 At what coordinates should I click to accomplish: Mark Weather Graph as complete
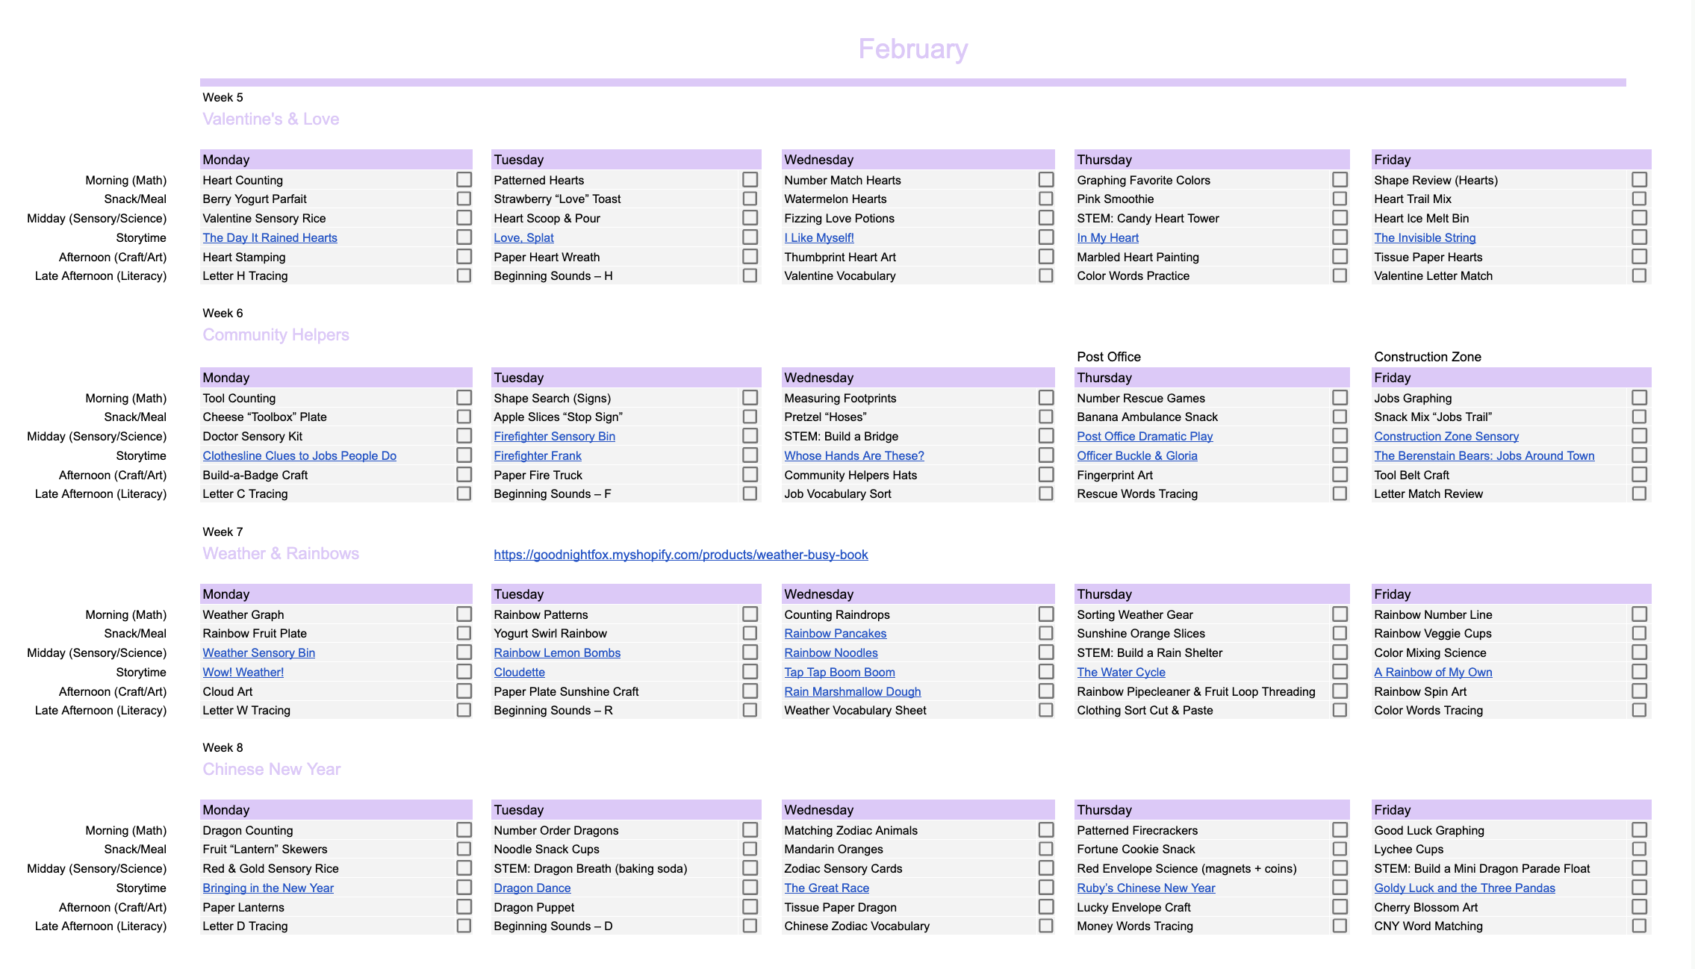[464, 614]
